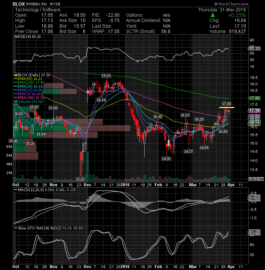Image resolution: width=265 pixels, height=270 pixels.
Task: Click the green EMA(200) legend line marker
Action: [x=16, y=83]
